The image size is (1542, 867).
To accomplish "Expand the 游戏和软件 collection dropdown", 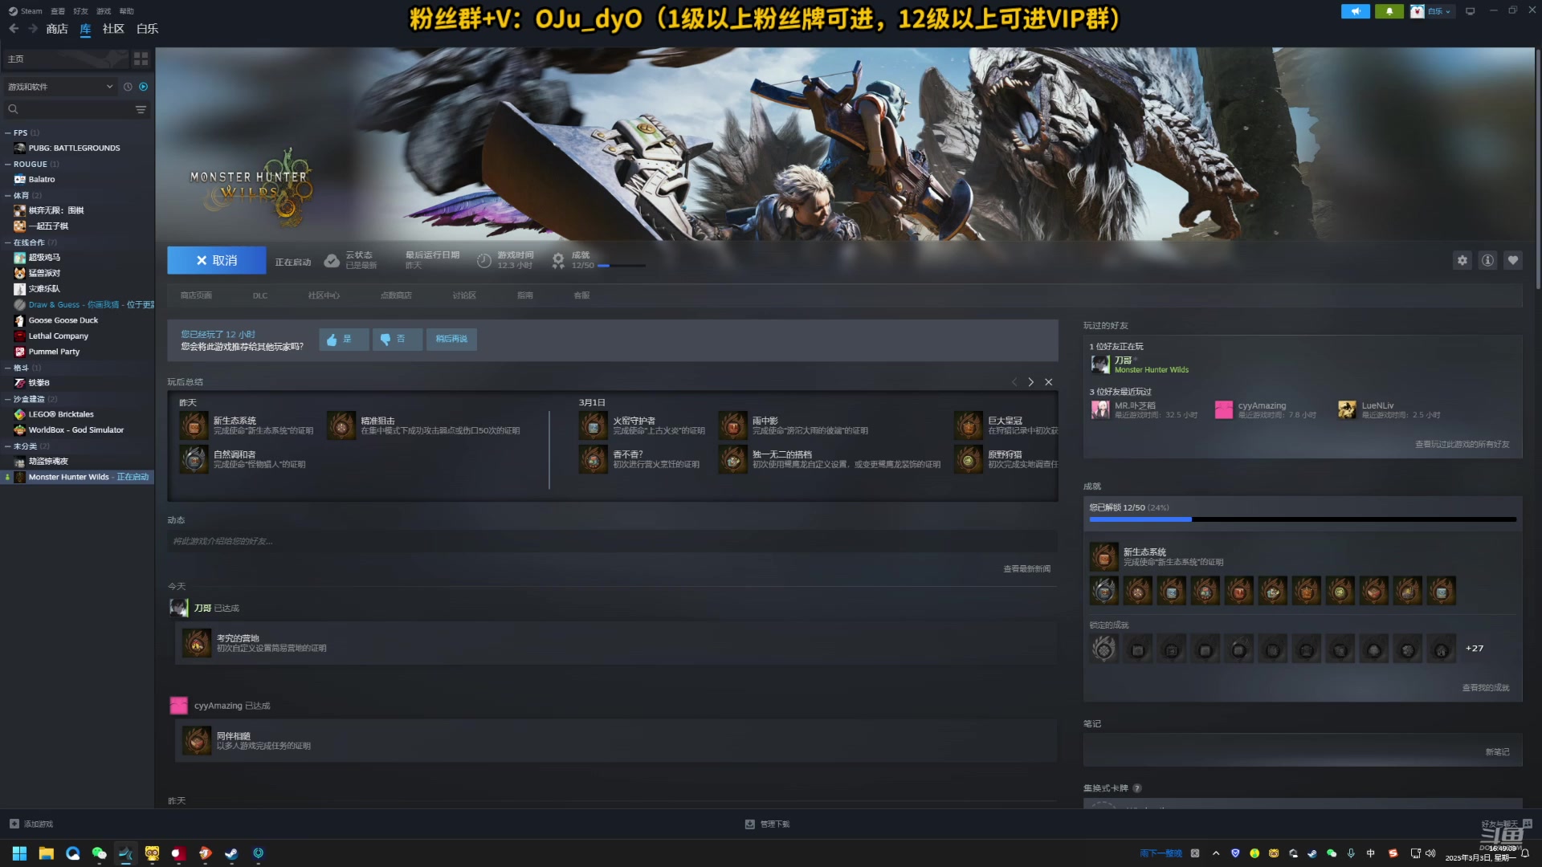I will pos(60,86).
